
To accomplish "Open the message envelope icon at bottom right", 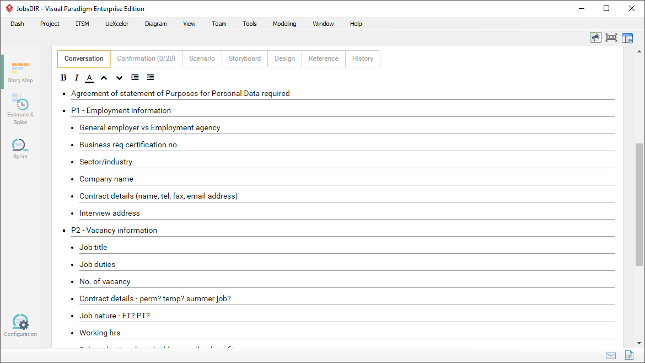I will 611,356.
